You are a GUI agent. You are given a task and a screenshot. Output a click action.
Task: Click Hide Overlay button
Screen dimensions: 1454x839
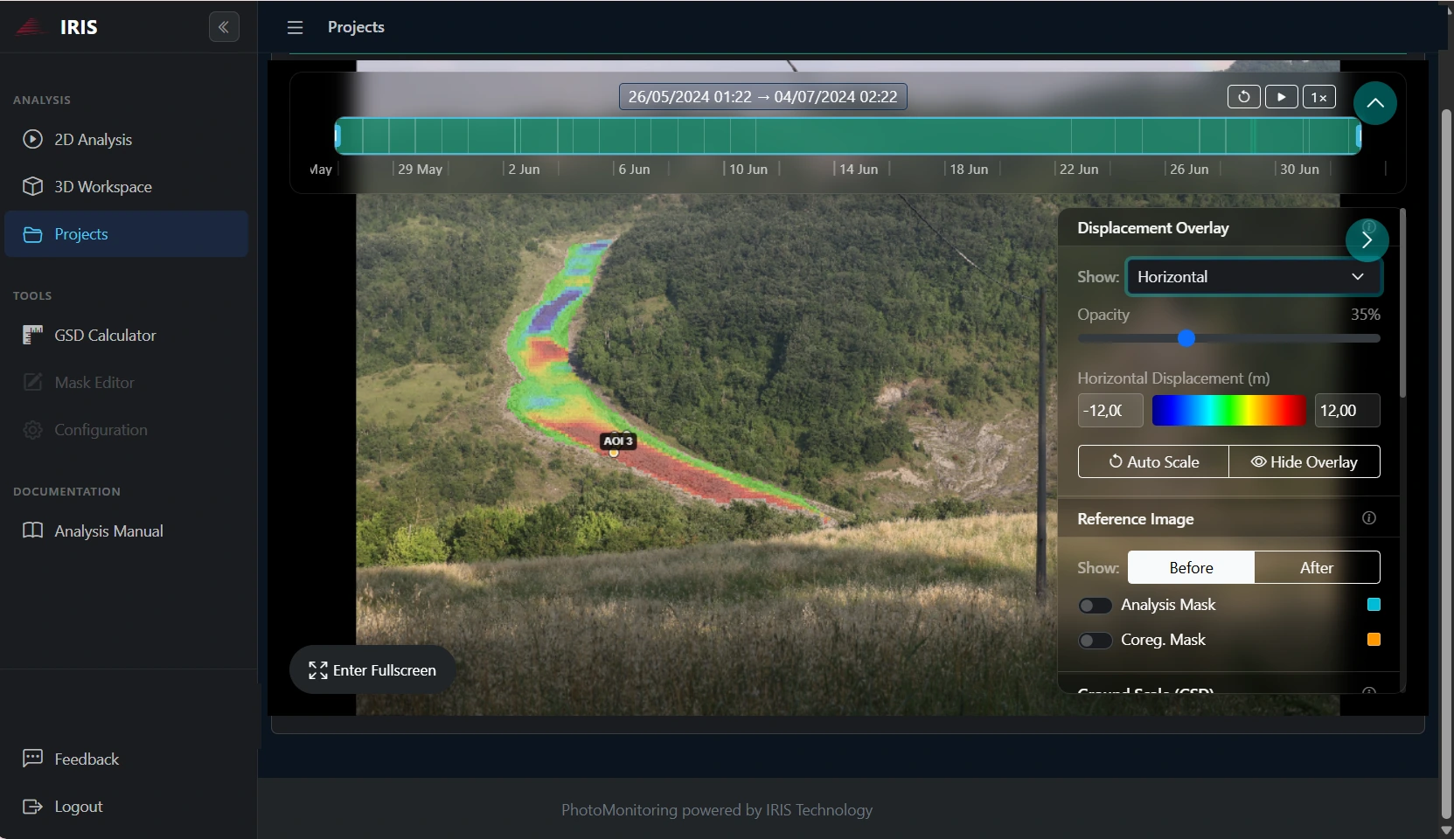(x=1304, y=462)
